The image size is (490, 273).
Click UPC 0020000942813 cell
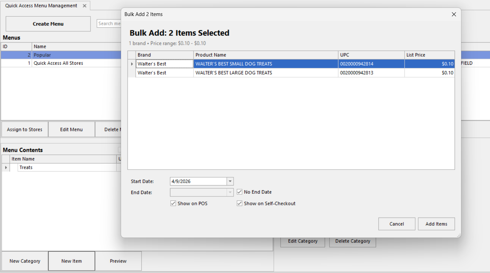(x=371, y=73)
